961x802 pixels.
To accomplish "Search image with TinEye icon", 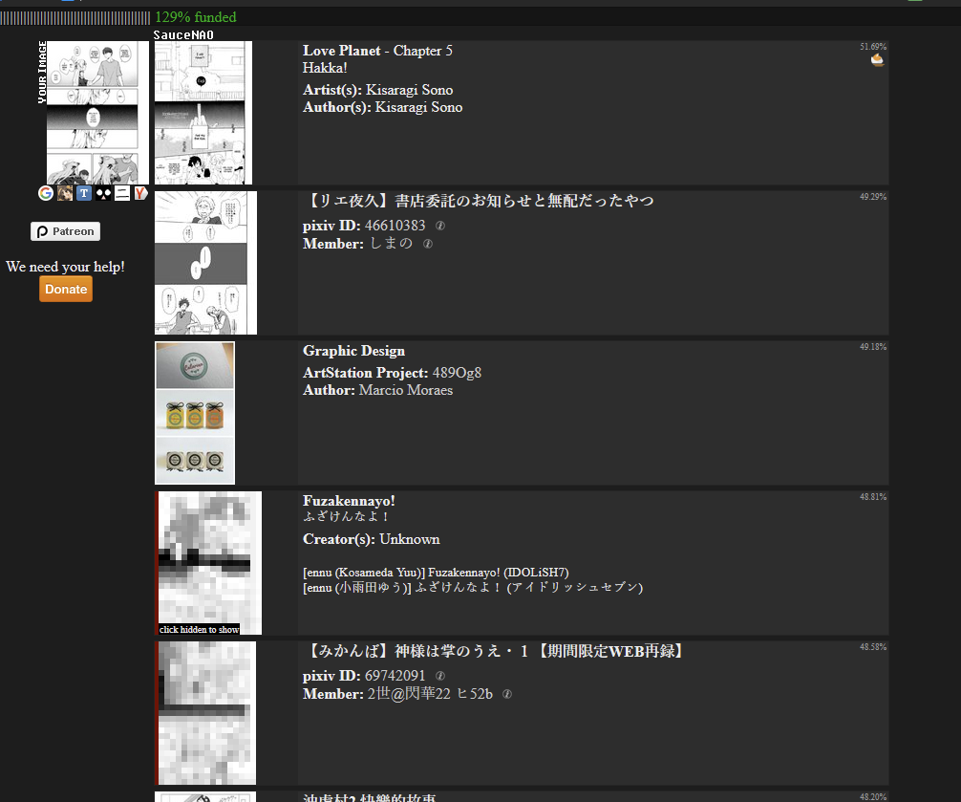I will [x=84, y=193].
